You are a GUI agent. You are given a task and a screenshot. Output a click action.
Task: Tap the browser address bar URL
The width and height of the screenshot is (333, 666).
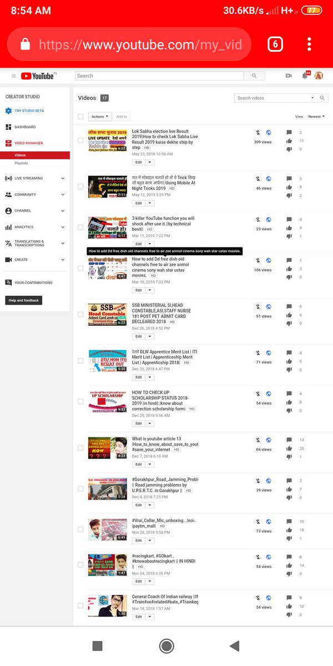(x=140, y=44)
